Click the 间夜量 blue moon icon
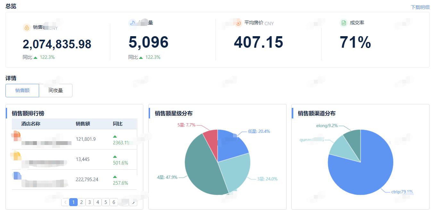 pos(132,23)
